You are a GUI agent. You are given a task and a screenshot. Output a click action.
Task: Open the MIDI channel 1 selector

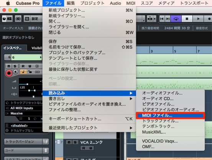[x=29, y=119]
